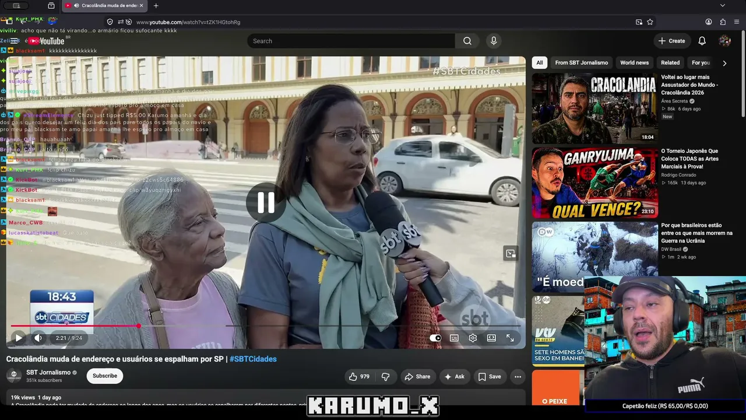Click the YouTube search field
Image resolution: width=746 pixels, height=420 pixels.
(351, 41)
